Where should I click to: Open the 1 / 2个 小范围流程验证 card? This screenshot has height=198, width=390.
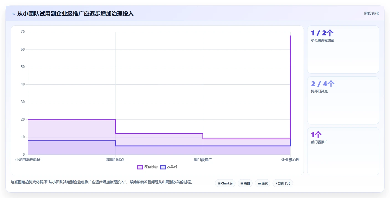coord(343,49)
